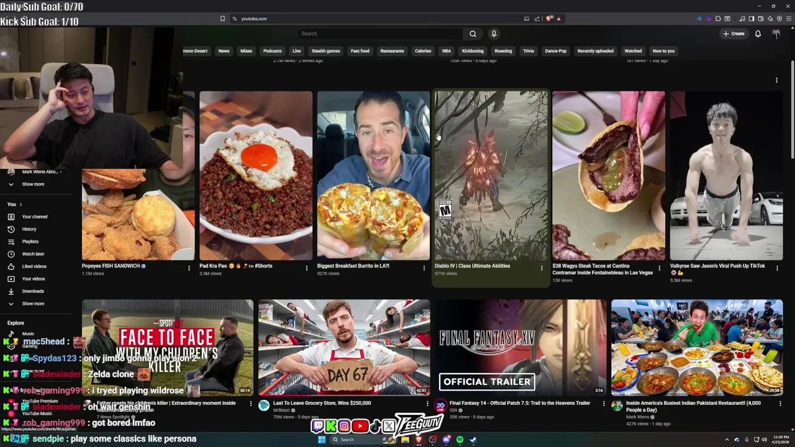The height and width of the screenshot is (447, 795).
Task: Open the browser hamburger menu
Action: coord(788,19)
